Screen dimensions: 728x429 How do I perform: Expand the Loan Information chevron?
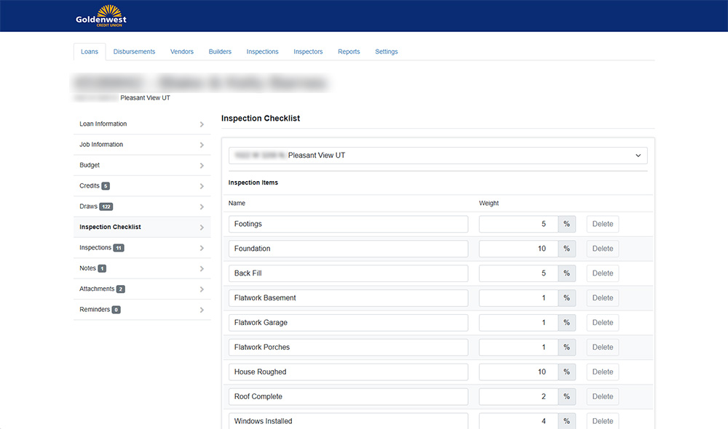pos(202,124)
